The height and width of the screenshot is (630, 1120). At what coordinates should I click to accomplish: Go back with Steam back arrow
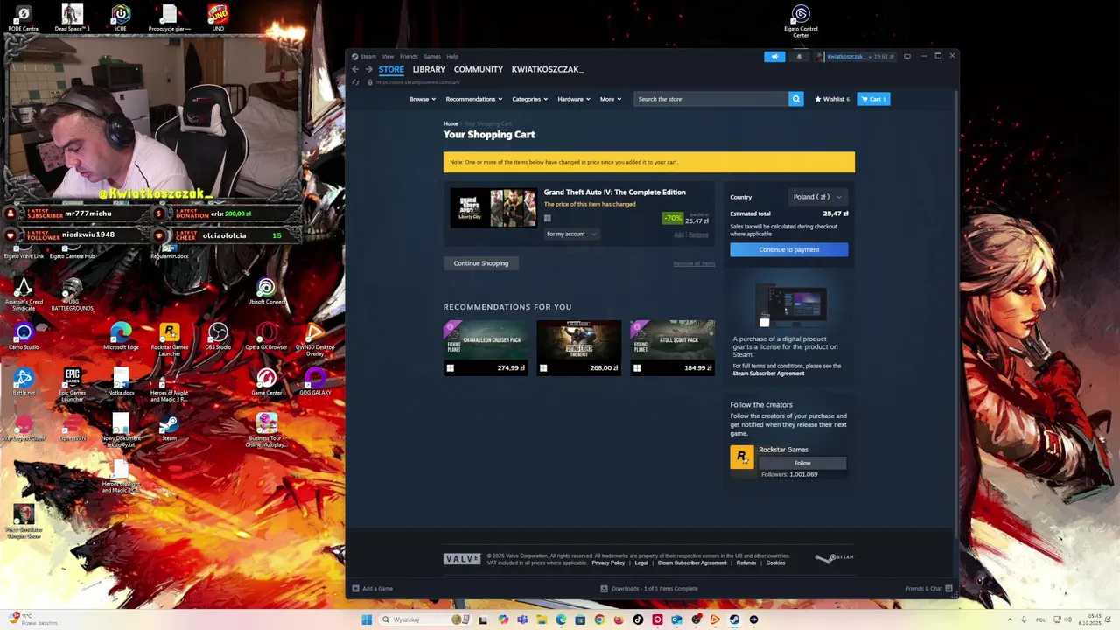(355, 69)
